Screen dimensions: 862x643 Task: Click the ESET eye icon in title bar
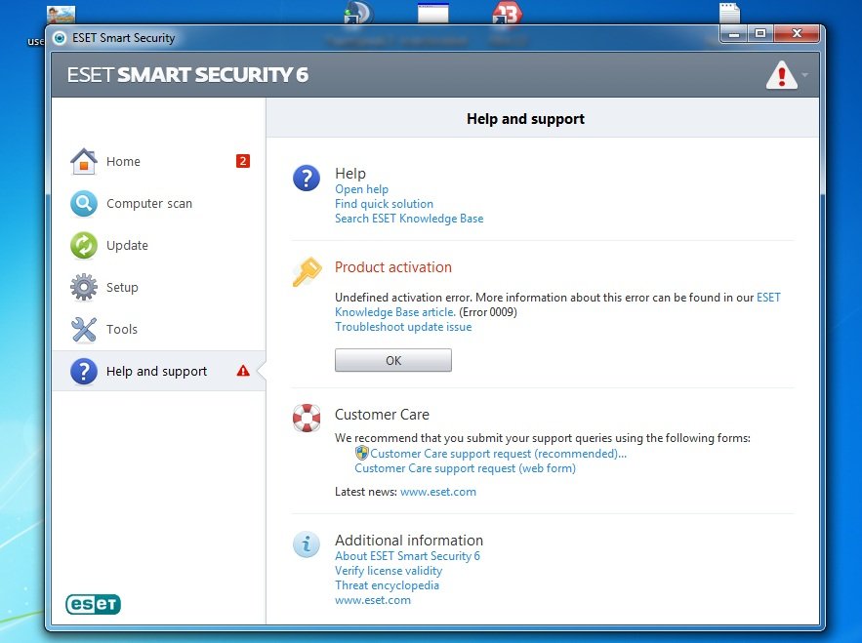(x=60, y=38)
